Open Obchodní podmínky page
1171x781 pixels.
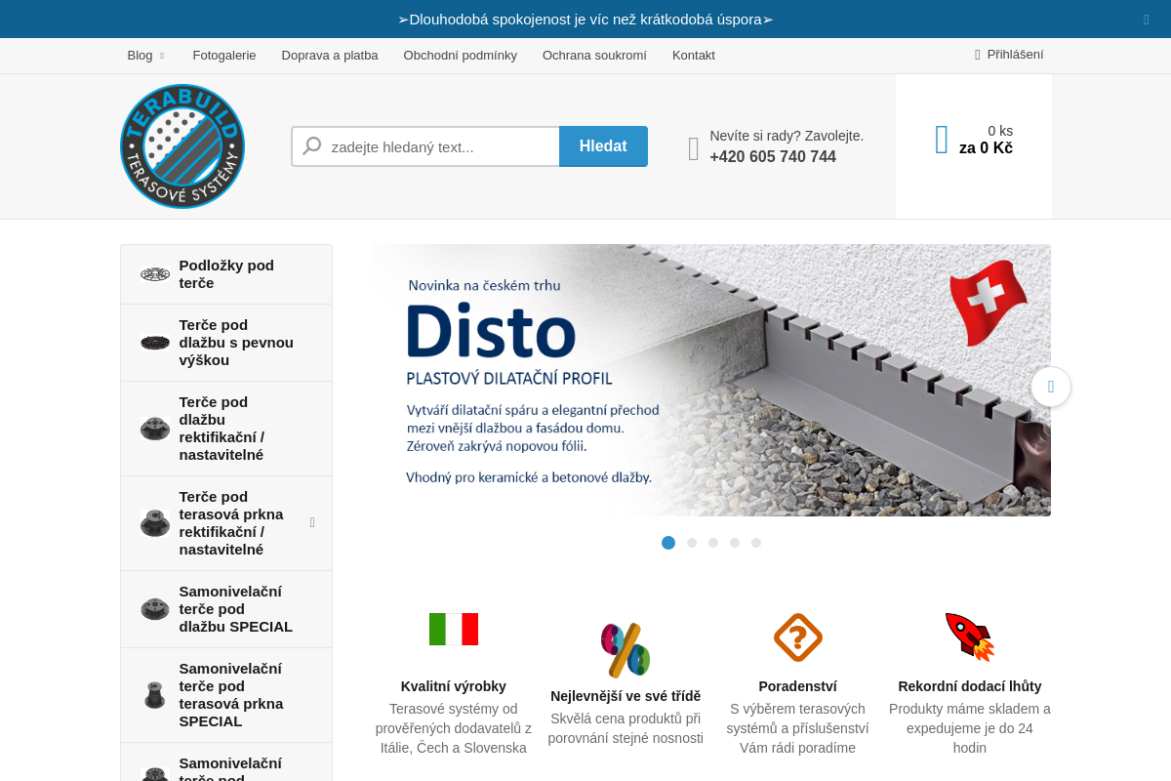(x=461, y=56)
